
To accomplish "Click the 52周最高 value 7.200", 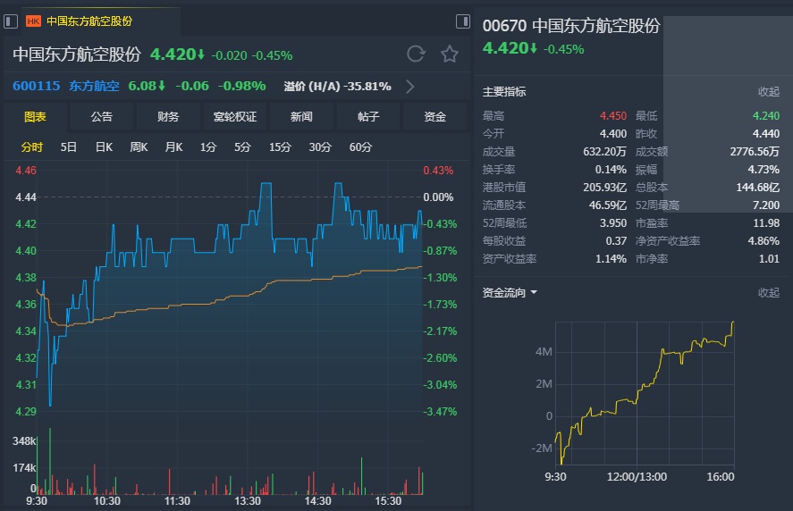I will coord(765,205).
